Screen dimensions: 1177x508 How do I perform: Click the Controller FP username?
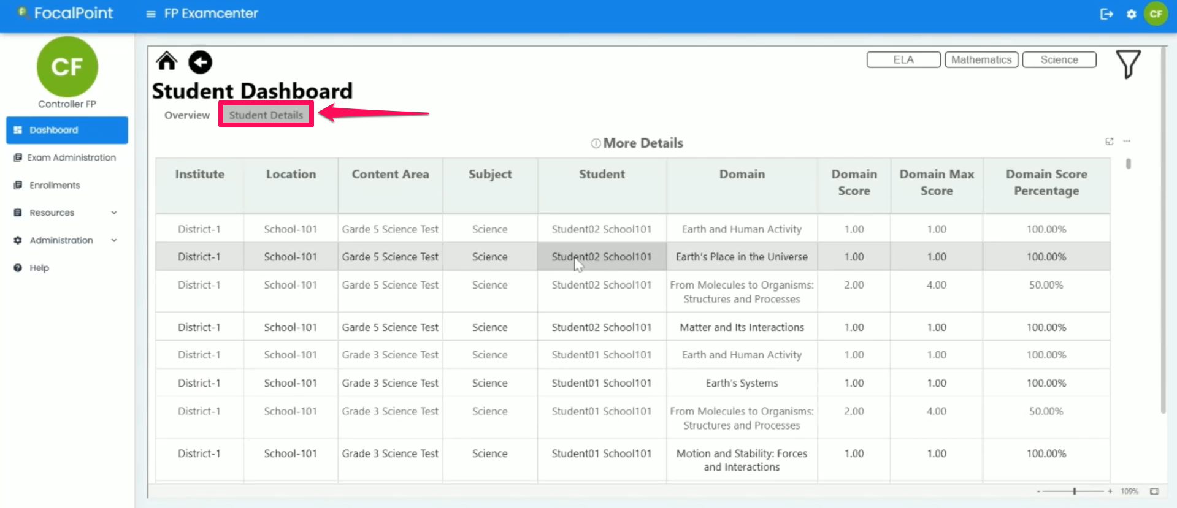click(x=67, y=104)
